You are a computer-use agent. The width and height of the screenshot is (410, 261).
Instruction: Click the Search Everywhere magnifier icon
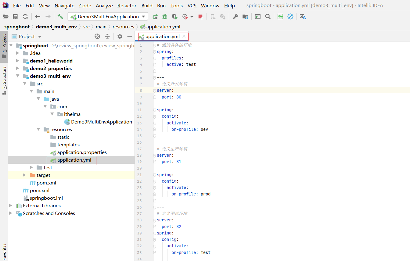tap(268, 16)
